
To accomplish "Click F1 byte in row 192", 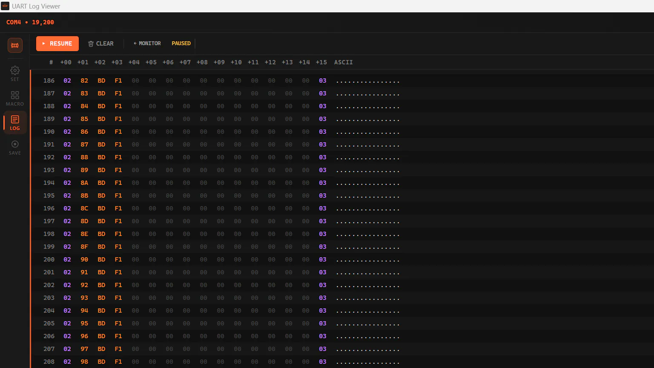I will (118, 157).
